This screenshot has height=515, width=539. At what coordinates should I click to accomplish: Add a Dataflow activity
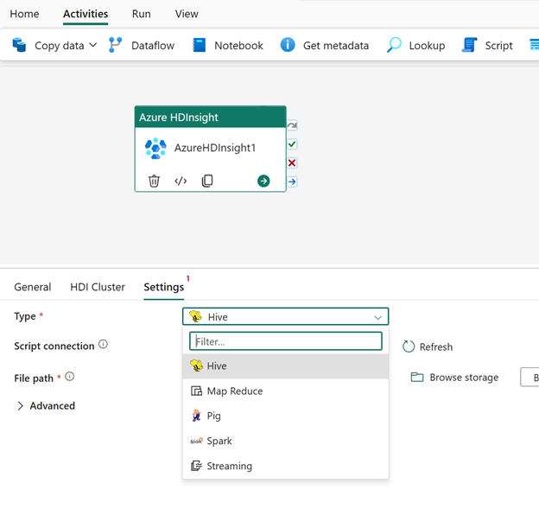coord(142,45)
